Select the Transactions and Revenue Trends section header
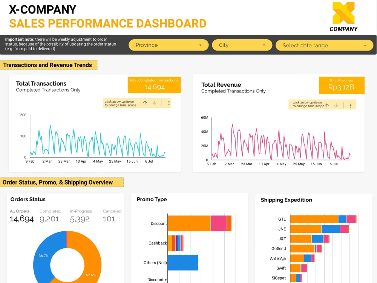Viewport: 377px width, 283px height. (49, 65)
